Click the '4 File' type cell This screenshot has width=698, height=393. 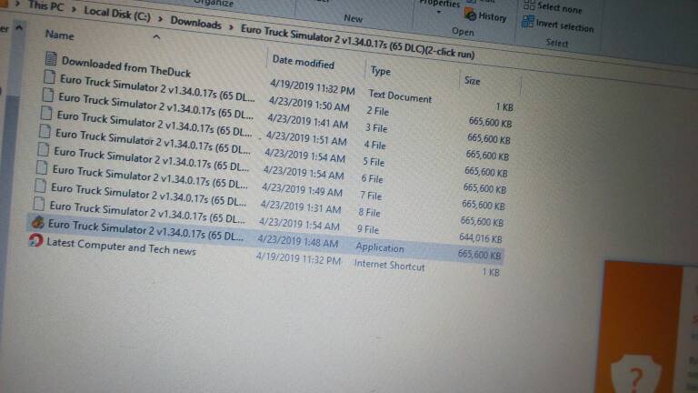(x=374, y=145)
